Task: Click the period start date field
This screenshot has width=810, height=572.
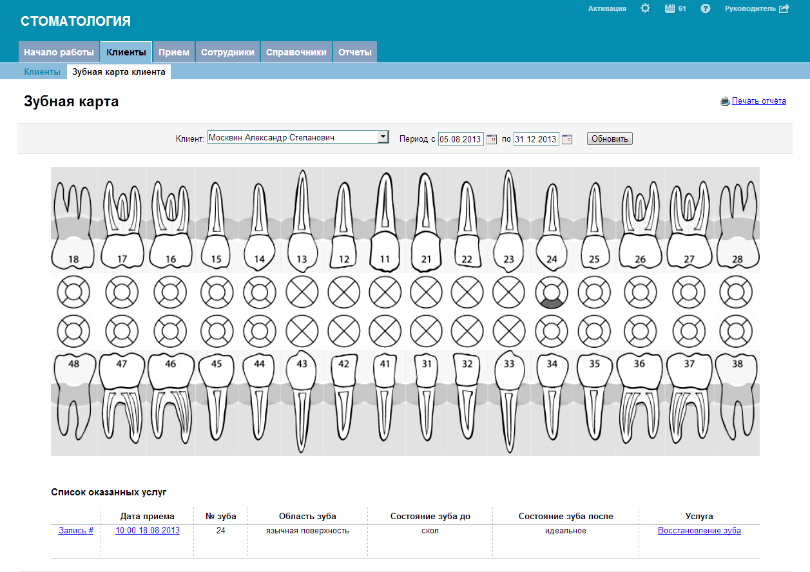Action: pos(460,139)
